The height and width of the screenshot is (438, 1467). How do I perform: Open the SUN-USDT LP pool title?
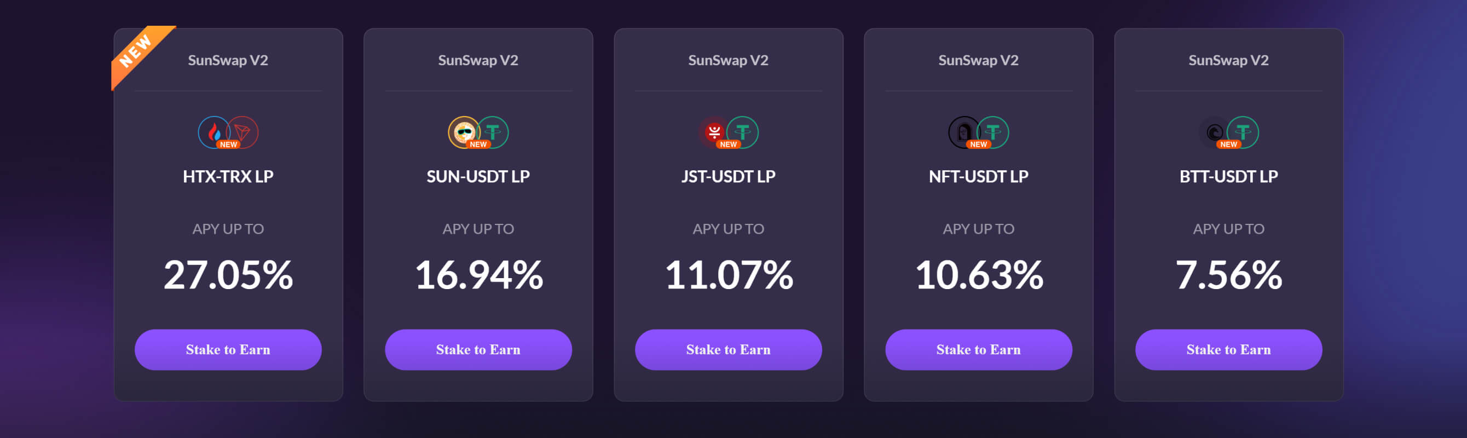[x=478, y=176]
